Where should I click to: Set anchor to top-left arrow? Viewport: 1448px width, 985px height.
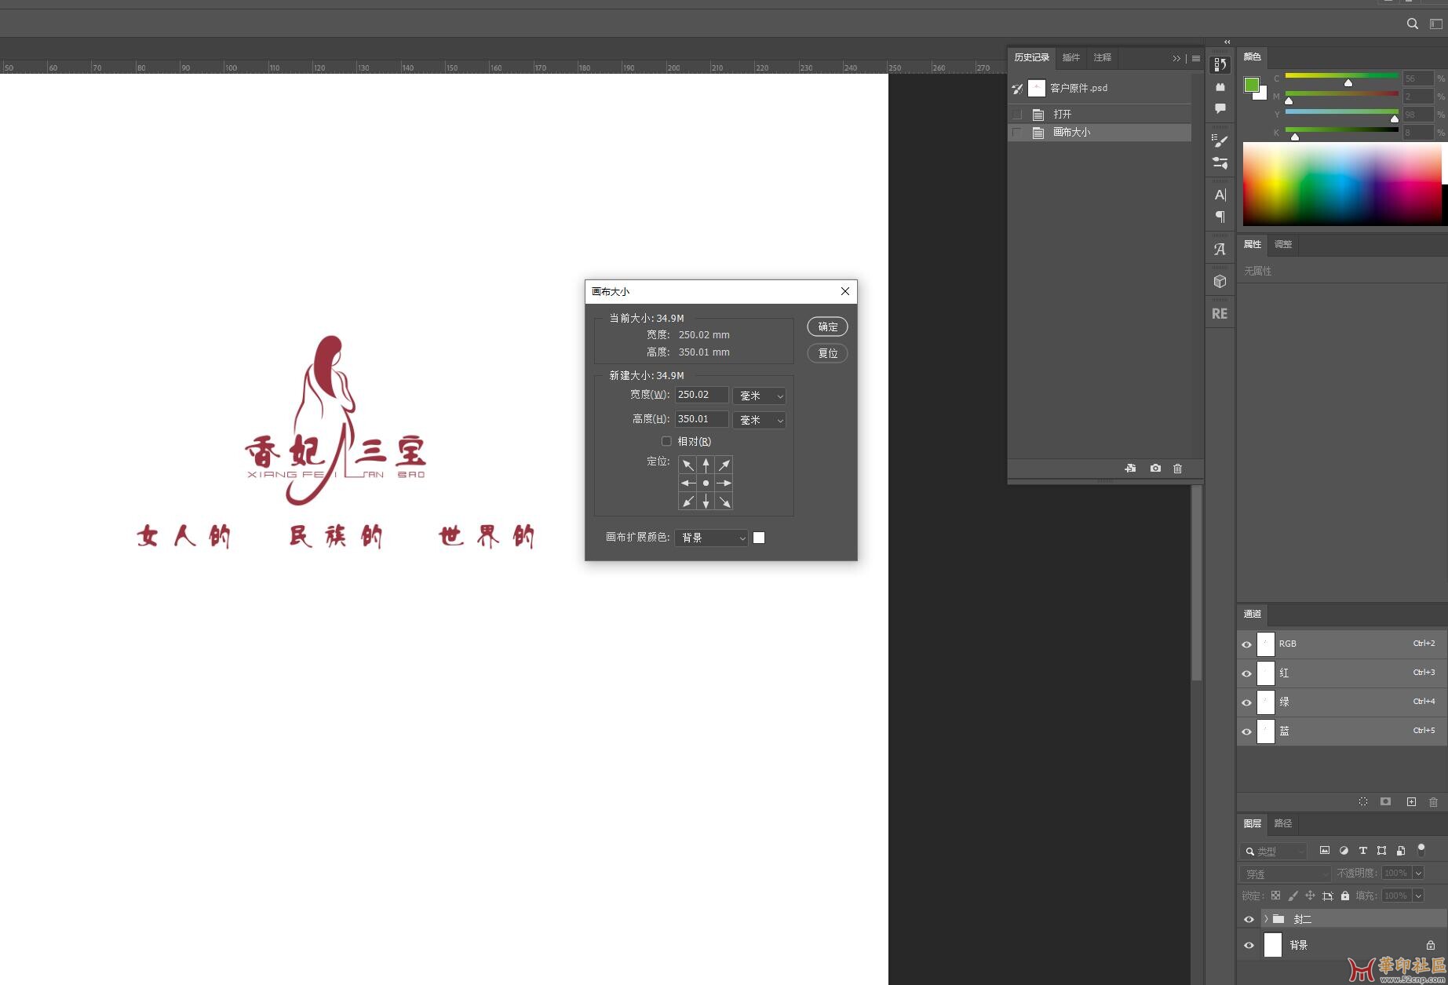pos(688,465)
